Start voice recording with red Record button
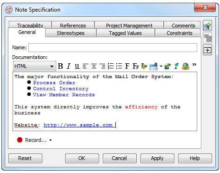 coord(32,140)
